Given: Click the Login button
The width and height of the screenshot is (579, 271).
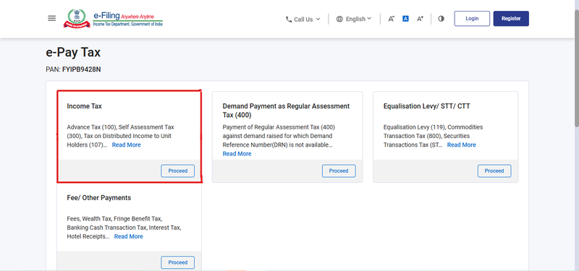Looking at the screenshot, I should point(472,19).
